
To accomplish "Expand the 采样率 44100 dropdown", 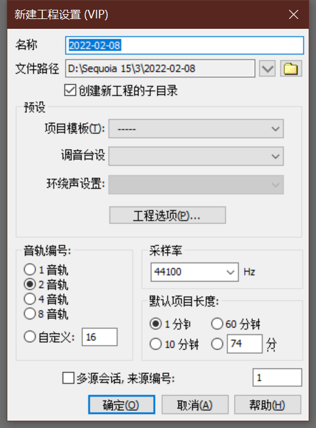I will coord(195,272).
